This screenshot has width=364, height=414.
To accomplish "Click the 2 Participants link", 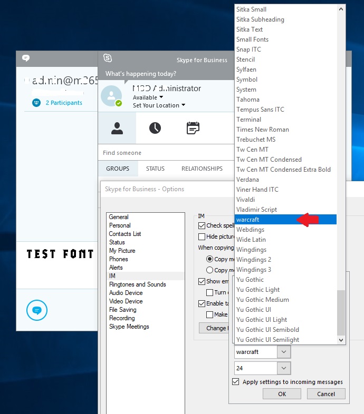I will click(x=64, y=103).
